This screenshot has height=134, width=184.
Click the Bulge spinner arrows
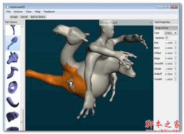click(x=175, y=59)
